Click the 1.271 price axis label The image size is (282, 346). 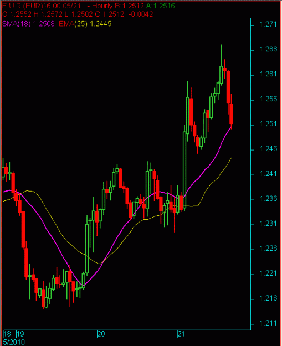pos(268,24)
